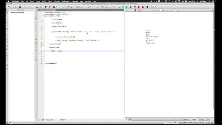
Task: Open the \left delimiter dropdown
Action: click(x=69, y=7)
